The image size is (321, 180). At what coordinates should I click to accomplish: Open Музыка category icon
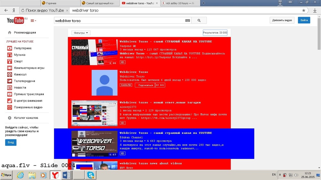click(10, 55)
